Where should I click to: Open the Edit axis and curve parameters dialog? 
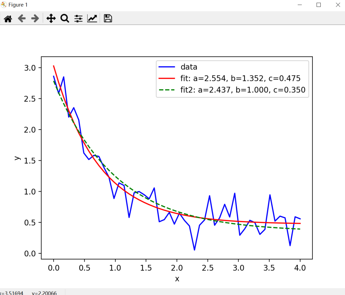[92, 19]
